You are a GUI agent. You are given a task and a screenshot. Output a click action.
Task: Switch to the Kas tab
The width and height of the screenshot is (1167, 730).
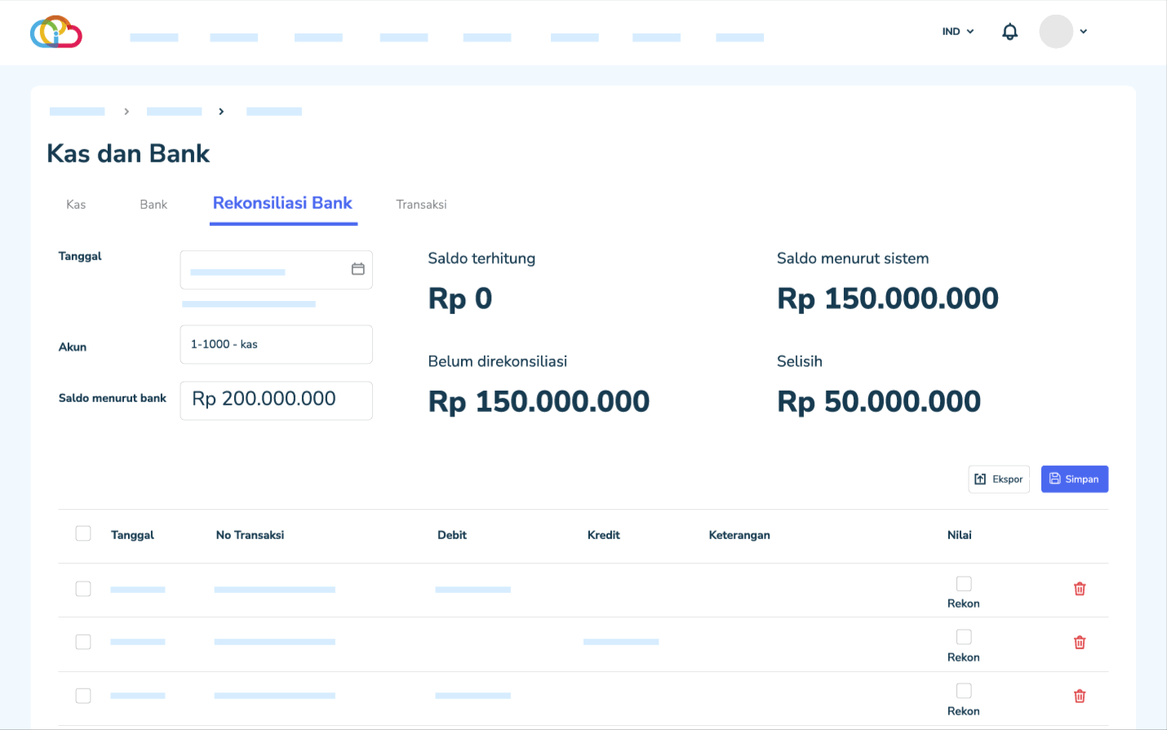pos(76,205)
